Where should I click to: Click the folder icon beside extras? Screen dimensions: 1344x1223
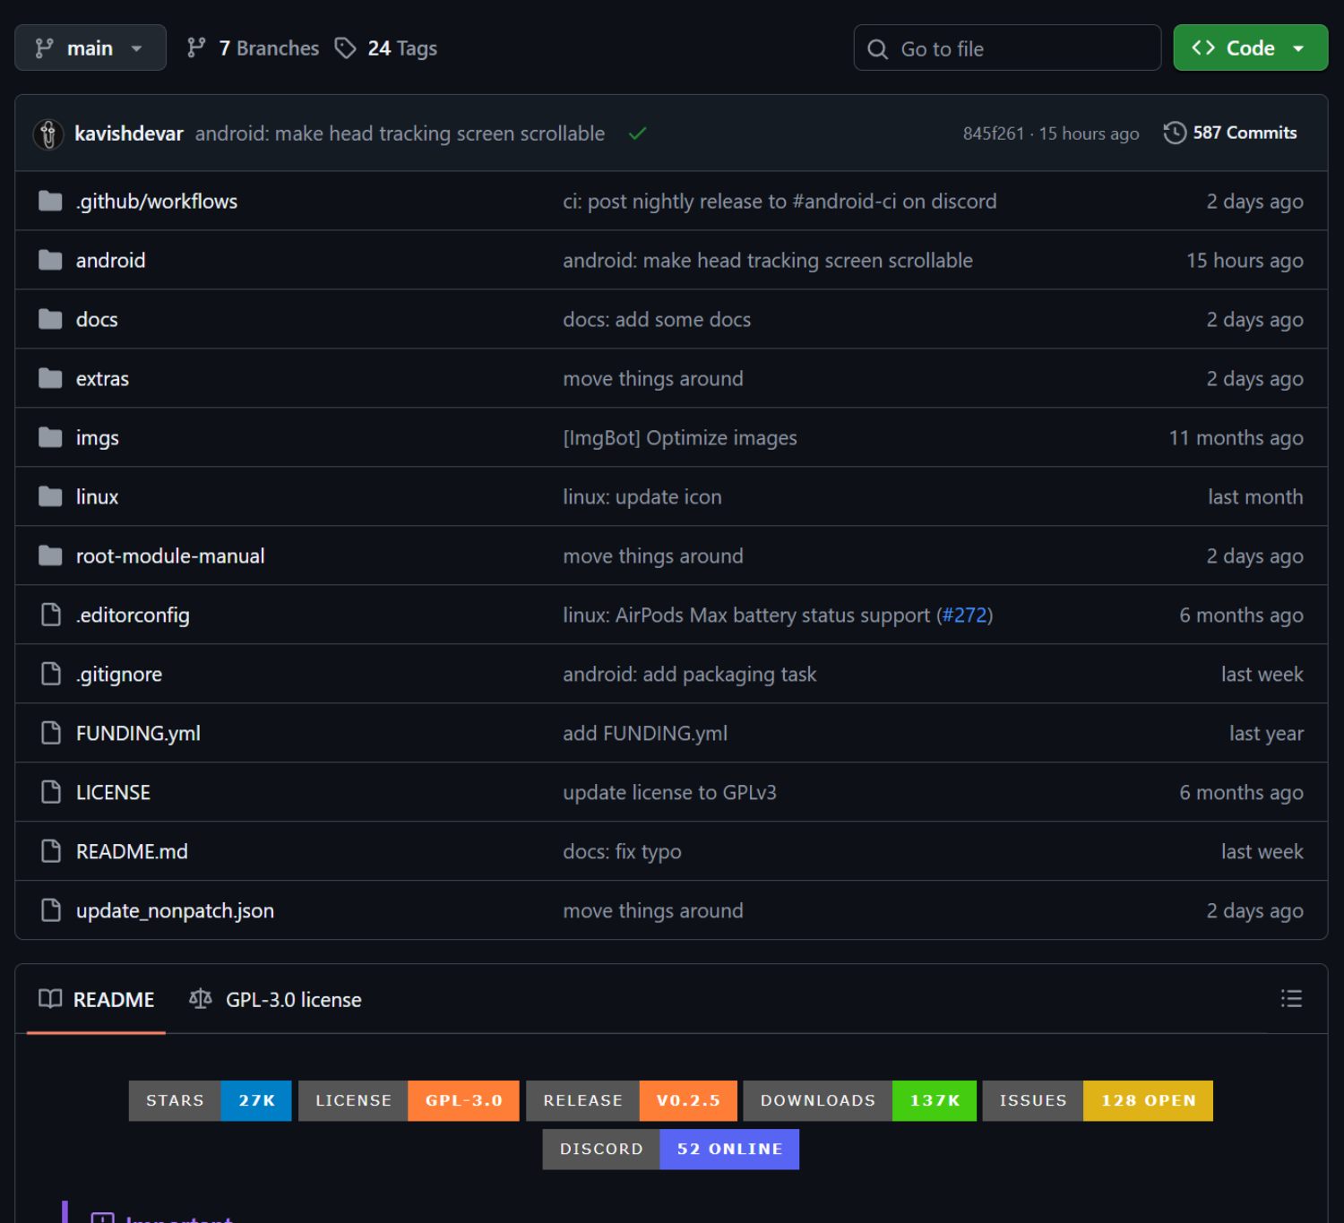click(x=50, y=379)
